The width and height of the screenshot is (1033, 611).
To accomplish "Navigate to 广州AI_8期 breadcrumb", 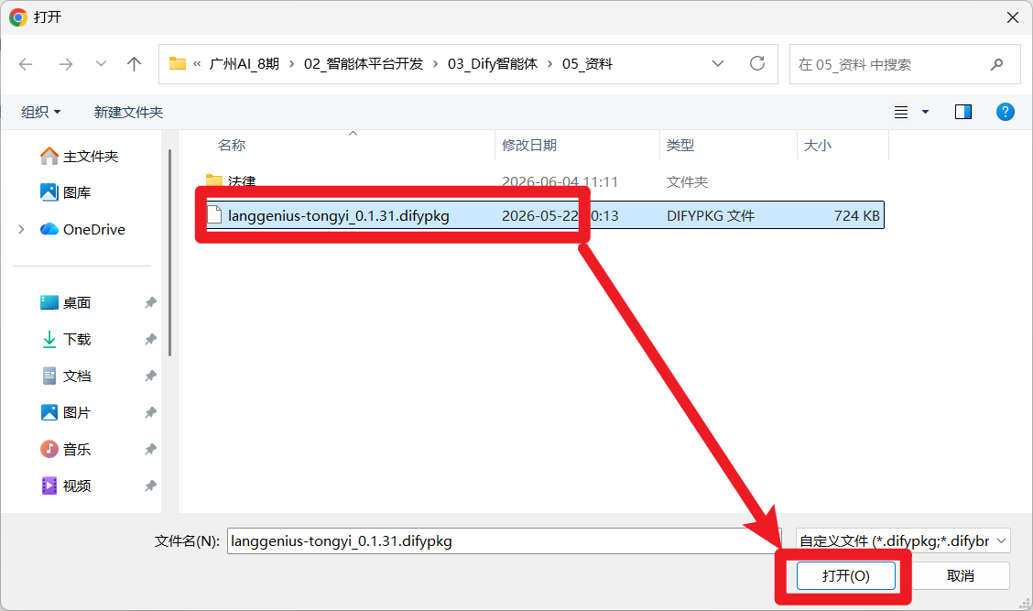I will (x=244, y=64).
